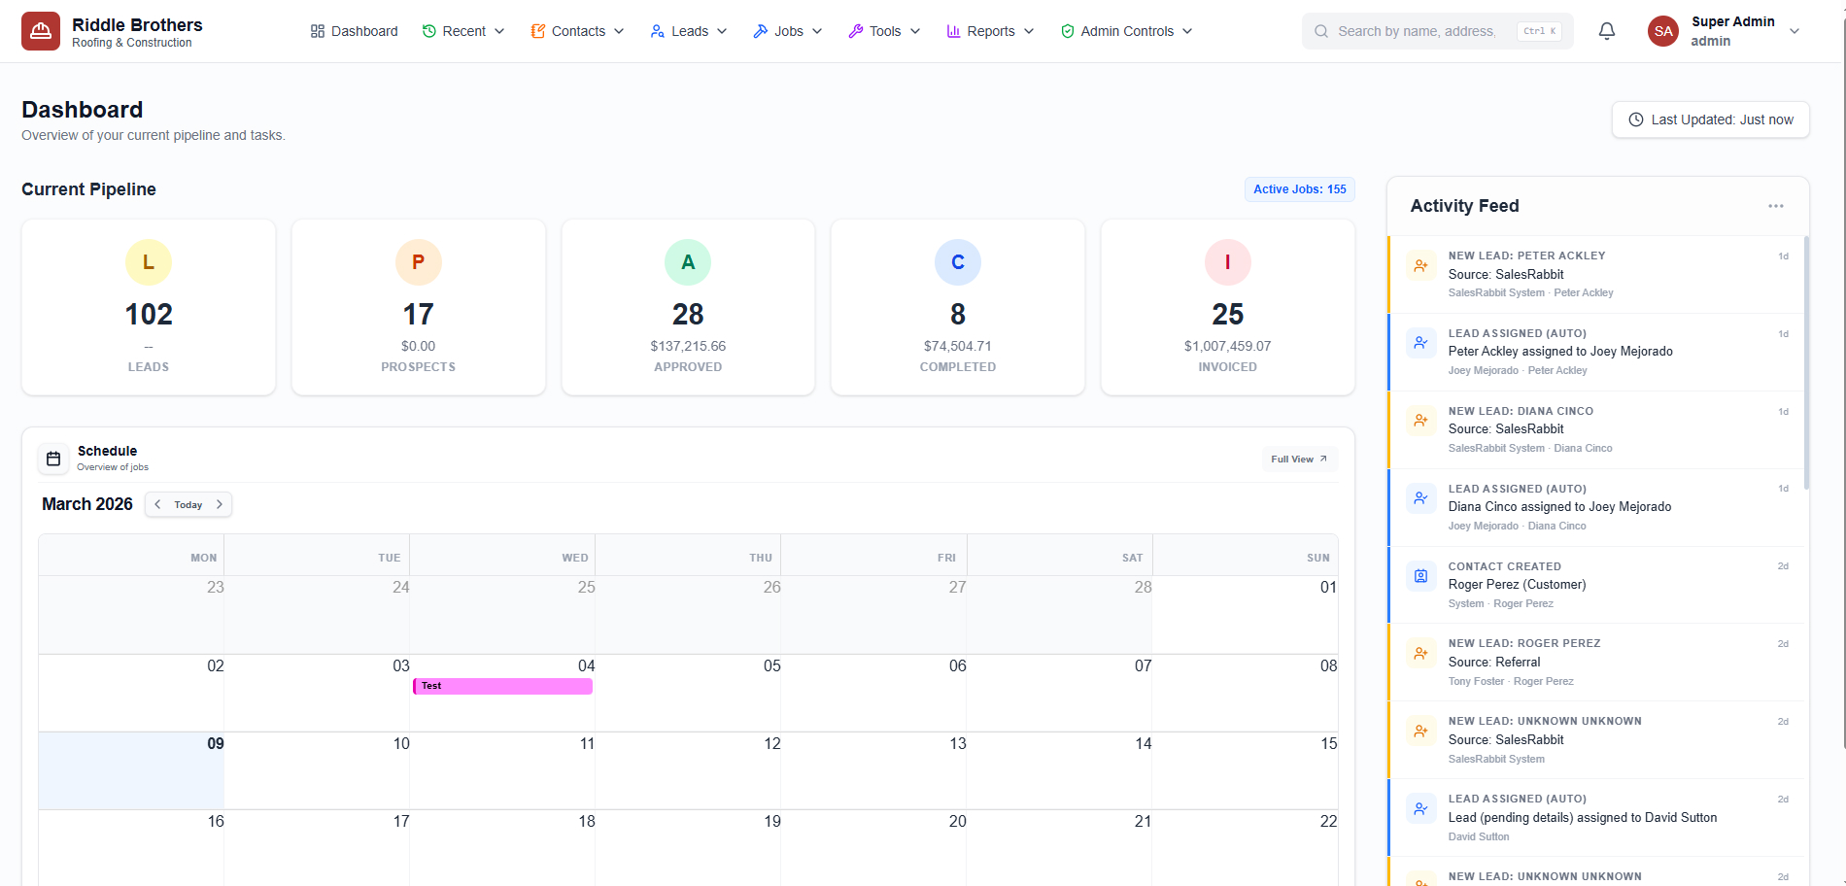Click the SA user avatar icon
Image resolution: width=1846 pixels, height=886 pixels.
(1662, 30)
